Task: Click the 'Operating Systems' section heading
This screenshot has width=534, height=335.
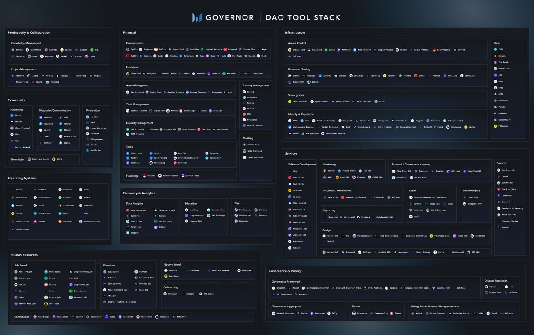Action: (22, 178)
